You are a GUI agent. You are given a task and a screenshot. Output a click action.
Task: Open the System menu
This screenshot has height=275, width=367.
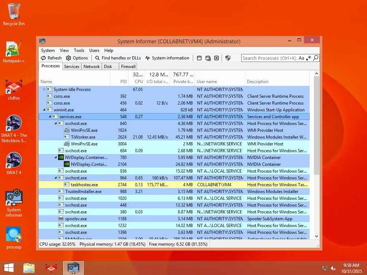48,50
